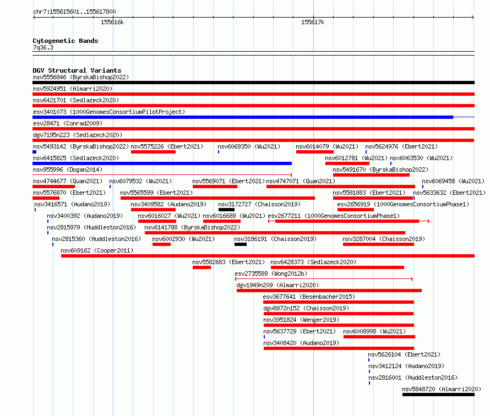
Task: Select nsv6415825 (Sedlazeck2020) label
Action: click(x=76, y=158)
